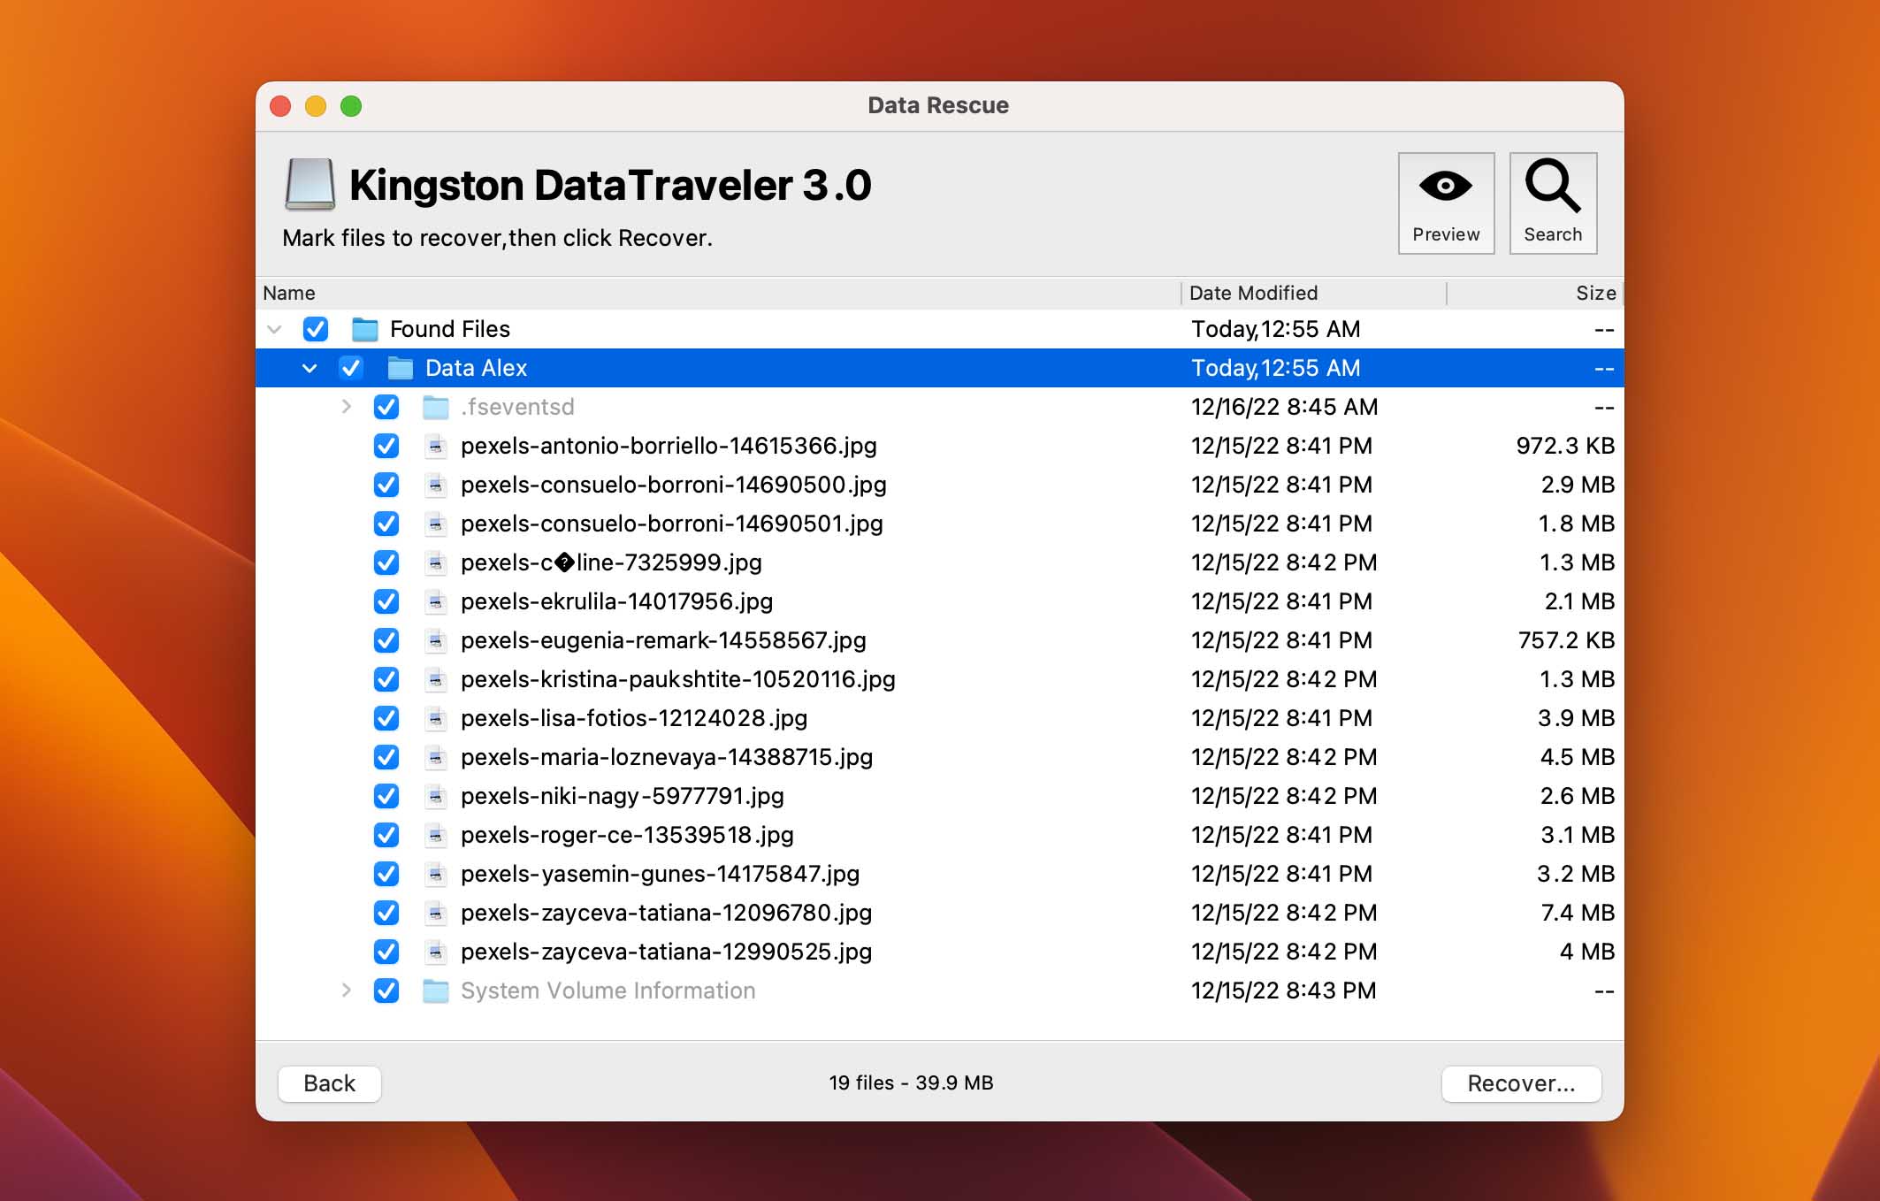Click the Kingston DataTraveler drive icon

[310, 185]
